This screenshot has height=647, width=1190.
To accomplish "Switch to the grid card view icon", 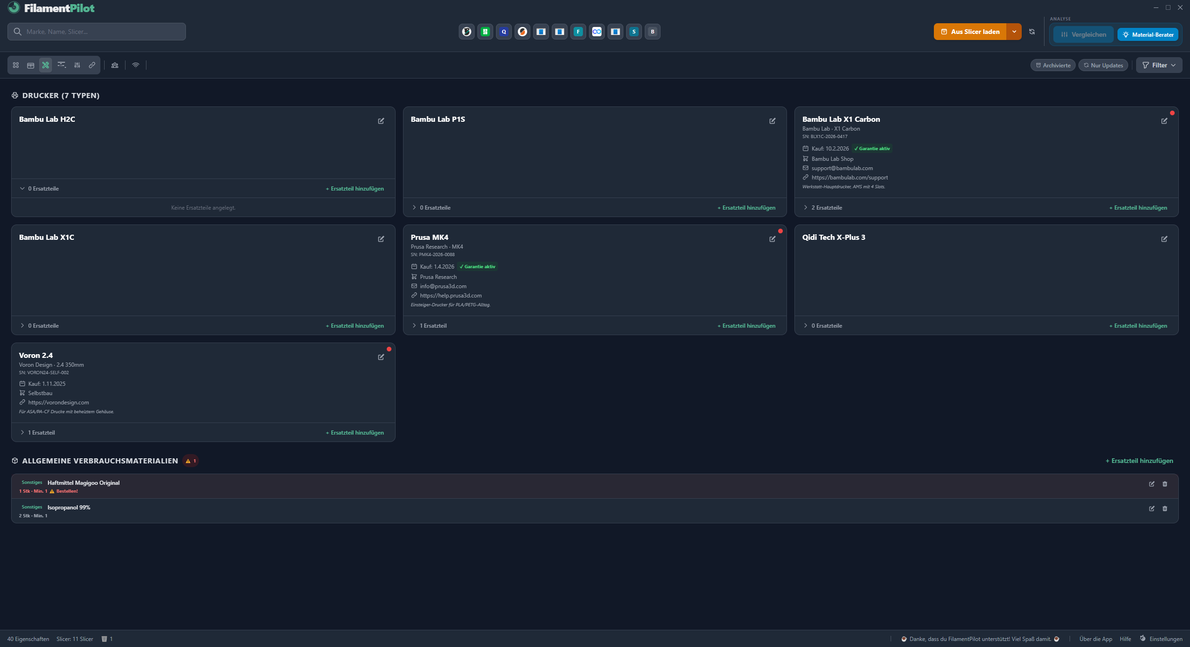I will (16, 65).
